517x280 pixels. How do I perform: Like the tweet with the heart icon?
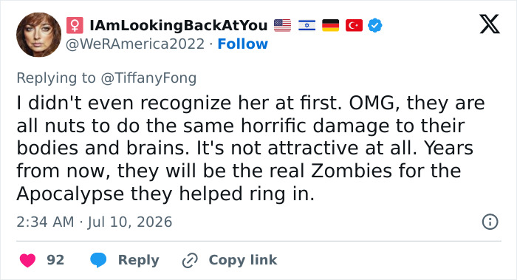[28, 260]
